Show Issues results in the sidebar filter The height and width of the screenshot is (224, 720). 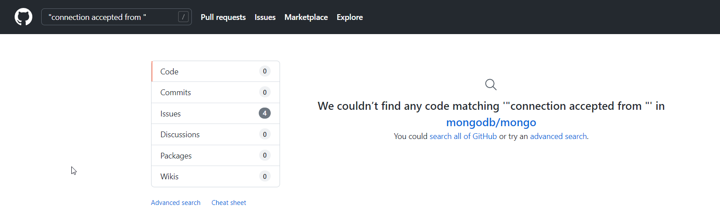pyautogui.click(x=171, y=114)
